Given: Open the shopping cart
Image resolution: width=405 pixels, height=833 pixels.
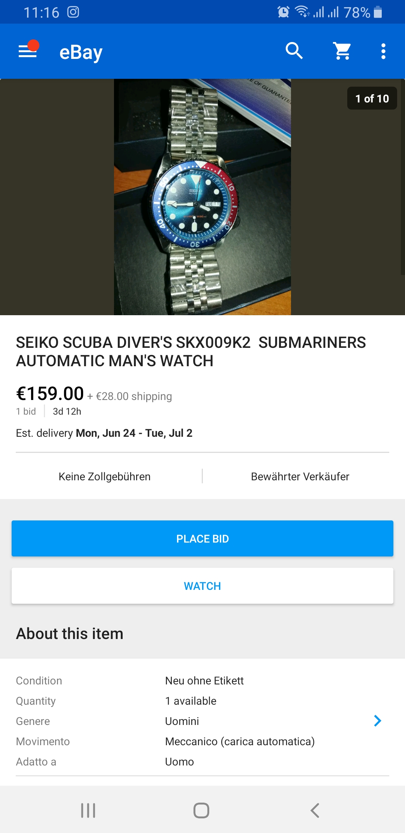Looking at the screenshot, I should tap(342, 51).
